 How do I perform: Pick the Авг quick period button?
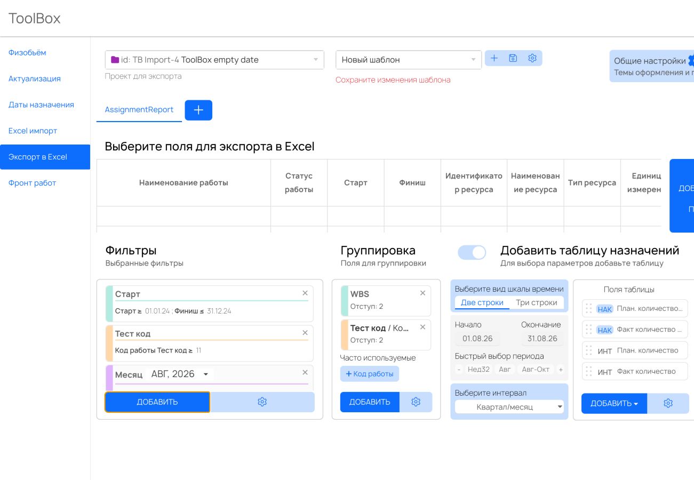pos(505,369)
